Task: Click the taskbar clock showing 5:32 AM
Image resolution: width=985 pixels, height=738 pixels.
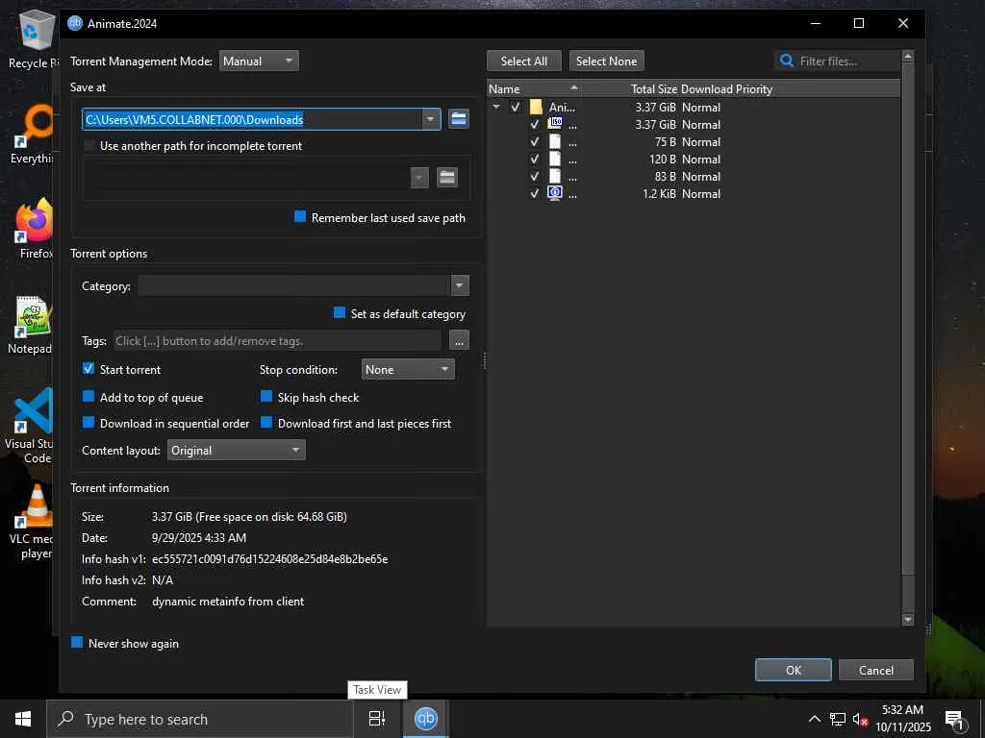Action: pos(902,719)
